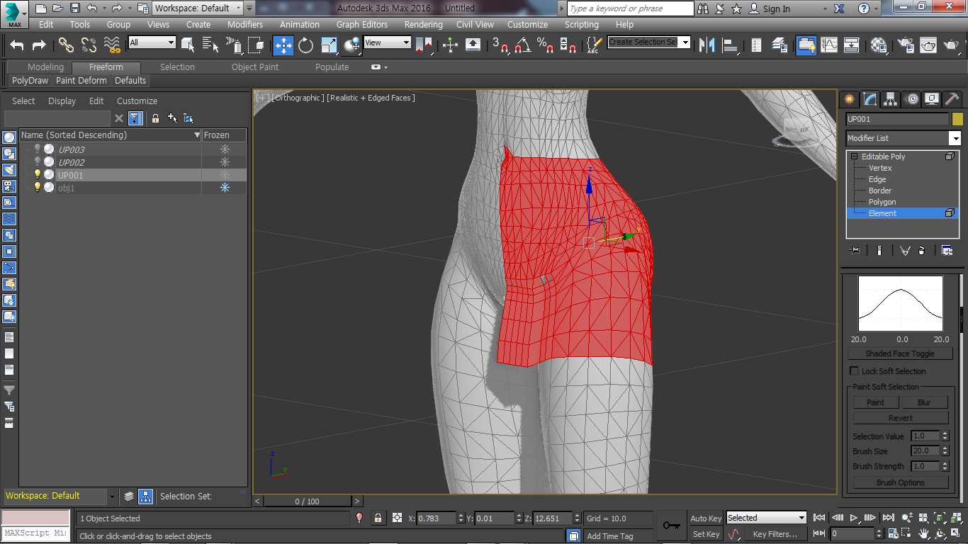Open the Utilities hammer panel
Image resolution: width=968 pixels, height=544 pixels.
pyautogui.click(x=952, y=99)
